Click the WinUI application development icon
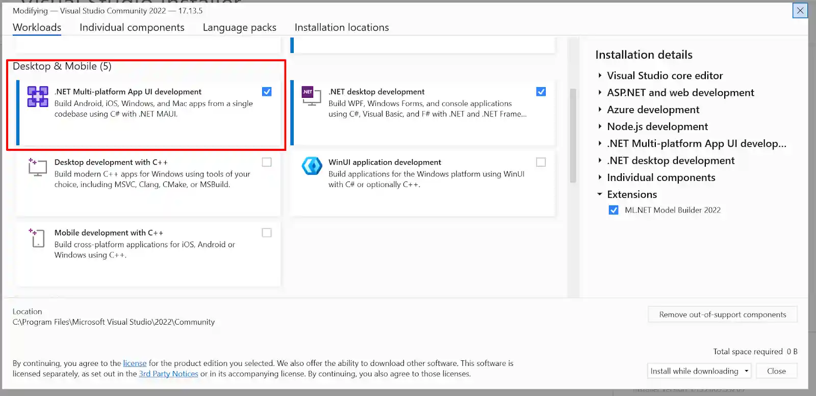 312,166
